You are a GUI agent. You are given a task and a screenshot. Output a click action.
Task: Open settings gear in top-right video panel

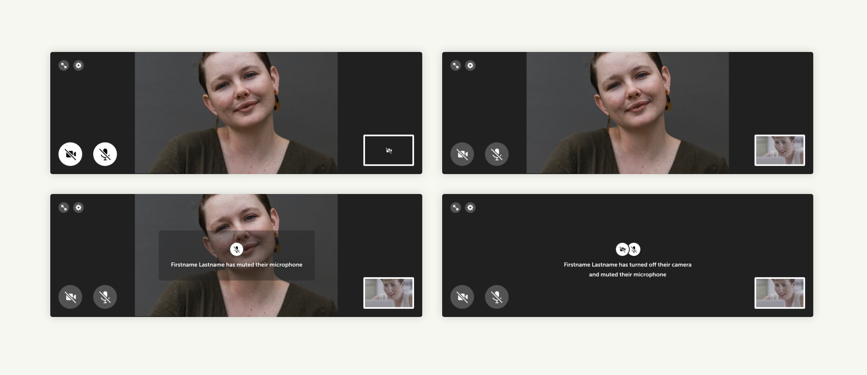click(x=470, y=65)
